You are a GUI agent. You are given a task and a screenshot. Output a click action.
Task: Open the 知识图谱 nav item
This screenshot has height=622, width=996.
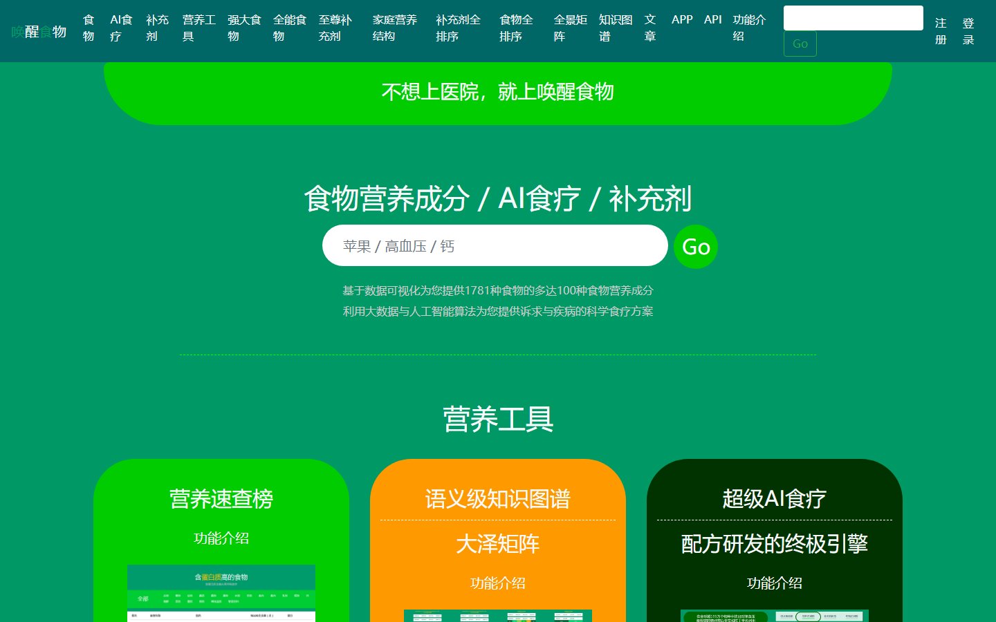(x=616, y=28)
